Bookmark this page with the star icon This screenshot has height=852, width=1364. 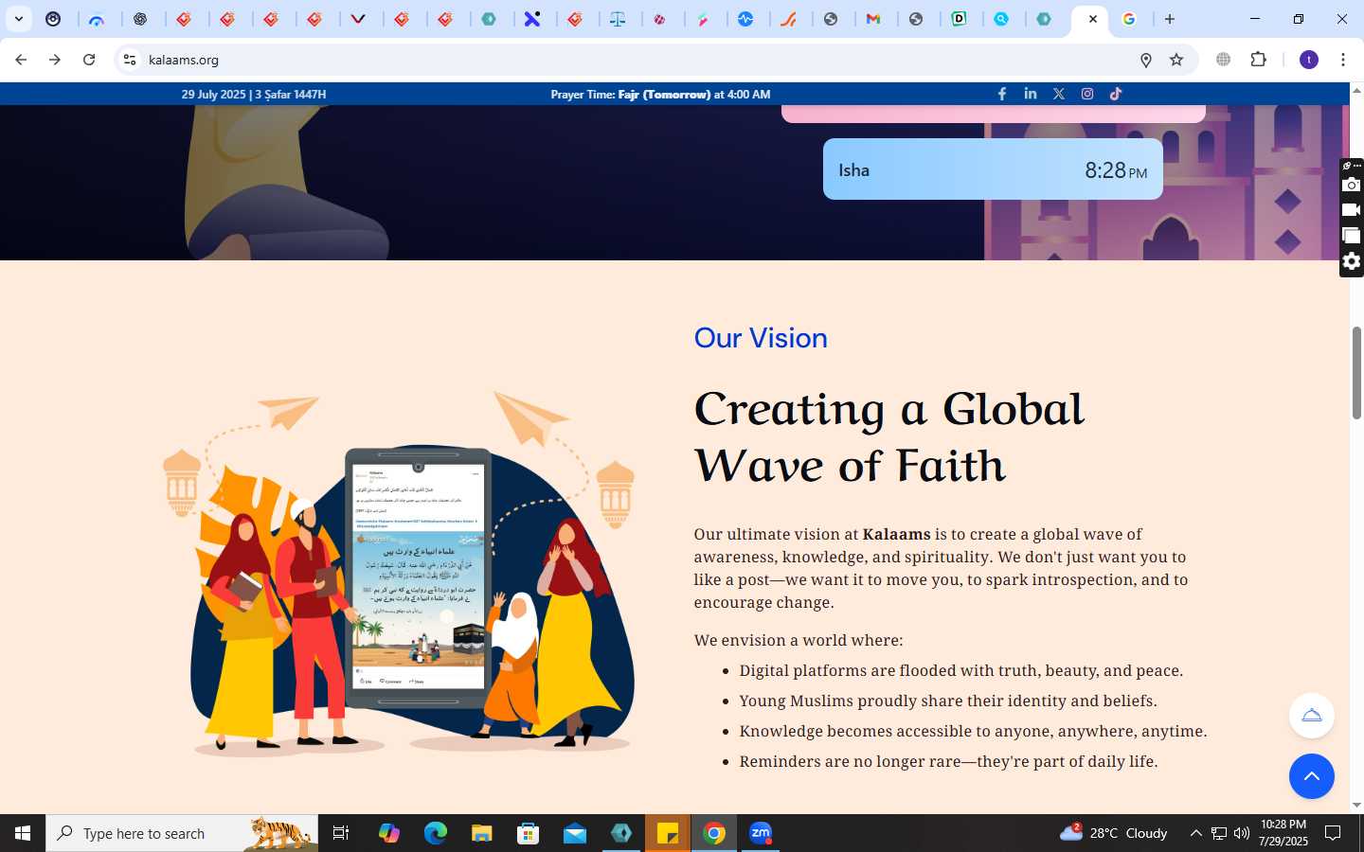[x=1176, y=60]
